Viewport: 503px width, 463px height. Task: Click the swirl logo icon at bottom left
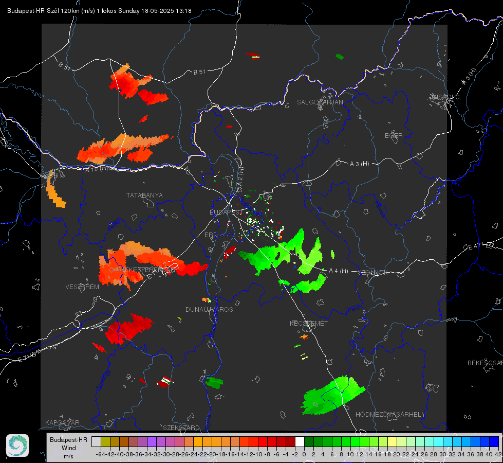[x=17, y=446]
